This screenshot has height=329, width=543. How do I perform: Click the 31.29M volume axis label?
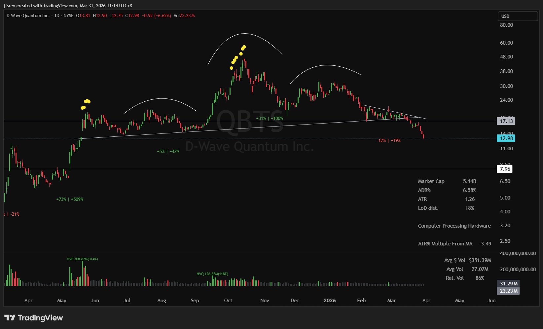[508, 284]
